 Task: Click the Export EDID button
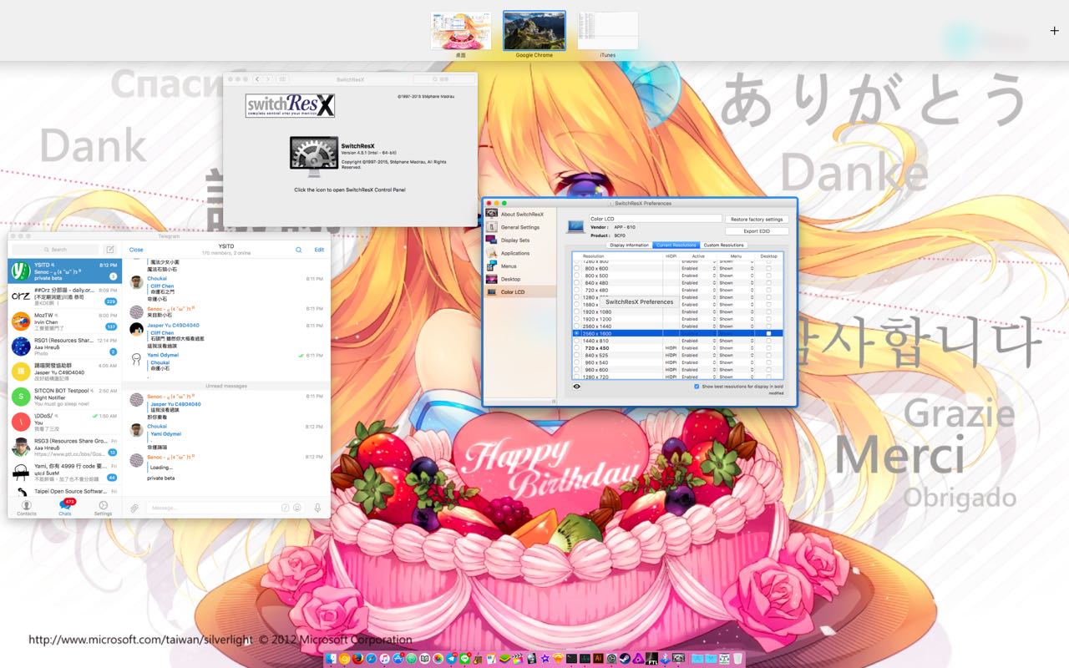(757, 231)
